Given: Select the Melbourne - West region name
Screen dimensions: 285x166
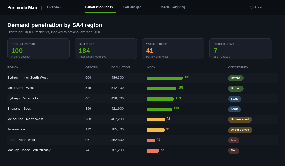Looking at the screenshot, I should [20, 88].
